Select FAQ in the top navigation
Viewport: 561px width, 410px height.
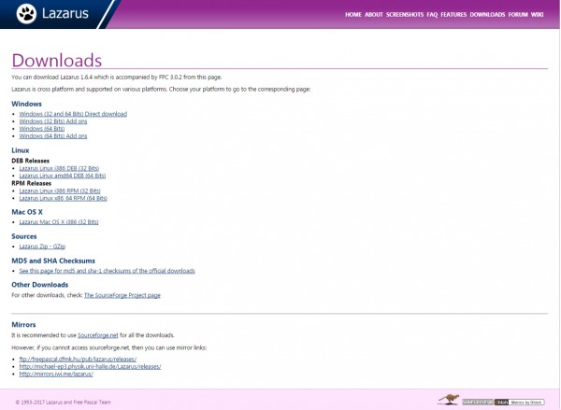click(432, 15)
